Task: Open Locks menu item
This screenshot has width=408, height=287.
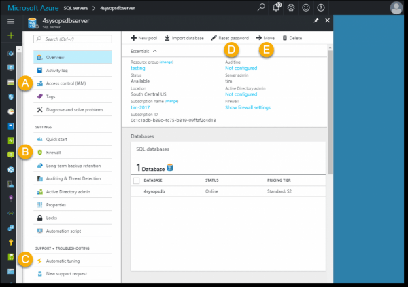Action: pyautogui.click(x=73, y=218)
